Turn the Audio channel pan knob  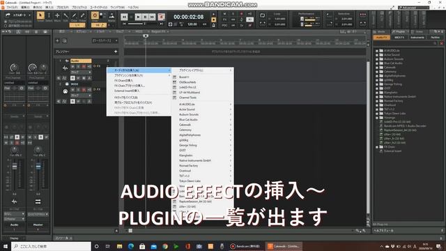[x=14, y=149]
